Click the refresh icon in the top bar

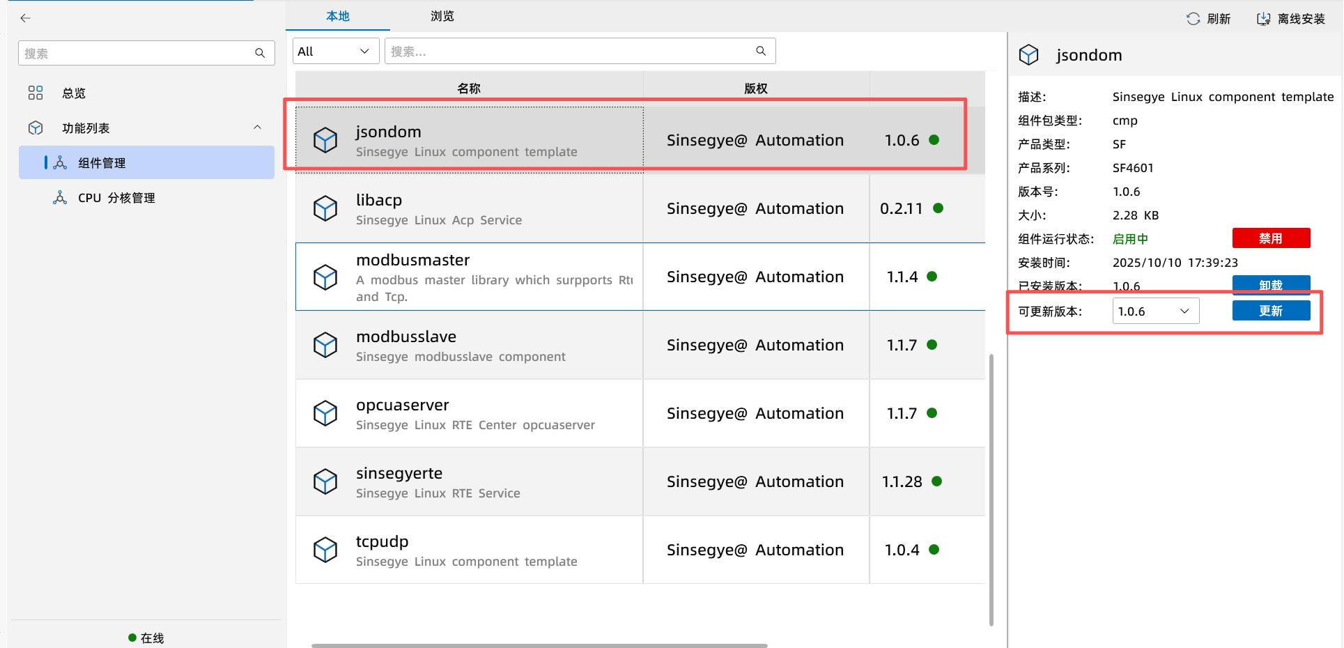click(x=1193, y=19)
